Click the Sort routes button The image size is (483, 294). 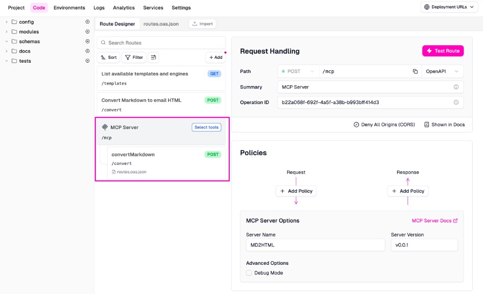108,57
